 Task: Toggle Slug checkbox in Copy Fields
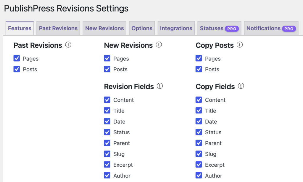pos(199,154)
